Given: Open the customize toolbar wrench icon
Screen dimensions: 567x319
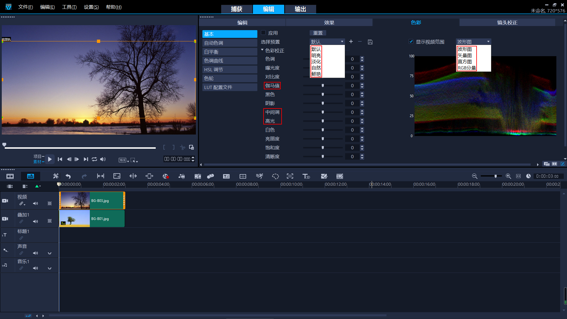Looking at the screenshot, I should (56, 176).
